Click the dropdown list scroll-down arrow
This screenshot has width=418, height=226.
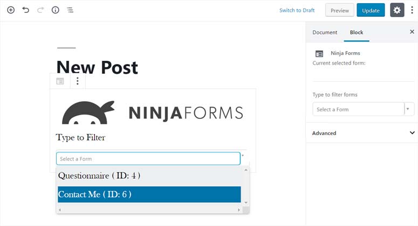[246, 203]
